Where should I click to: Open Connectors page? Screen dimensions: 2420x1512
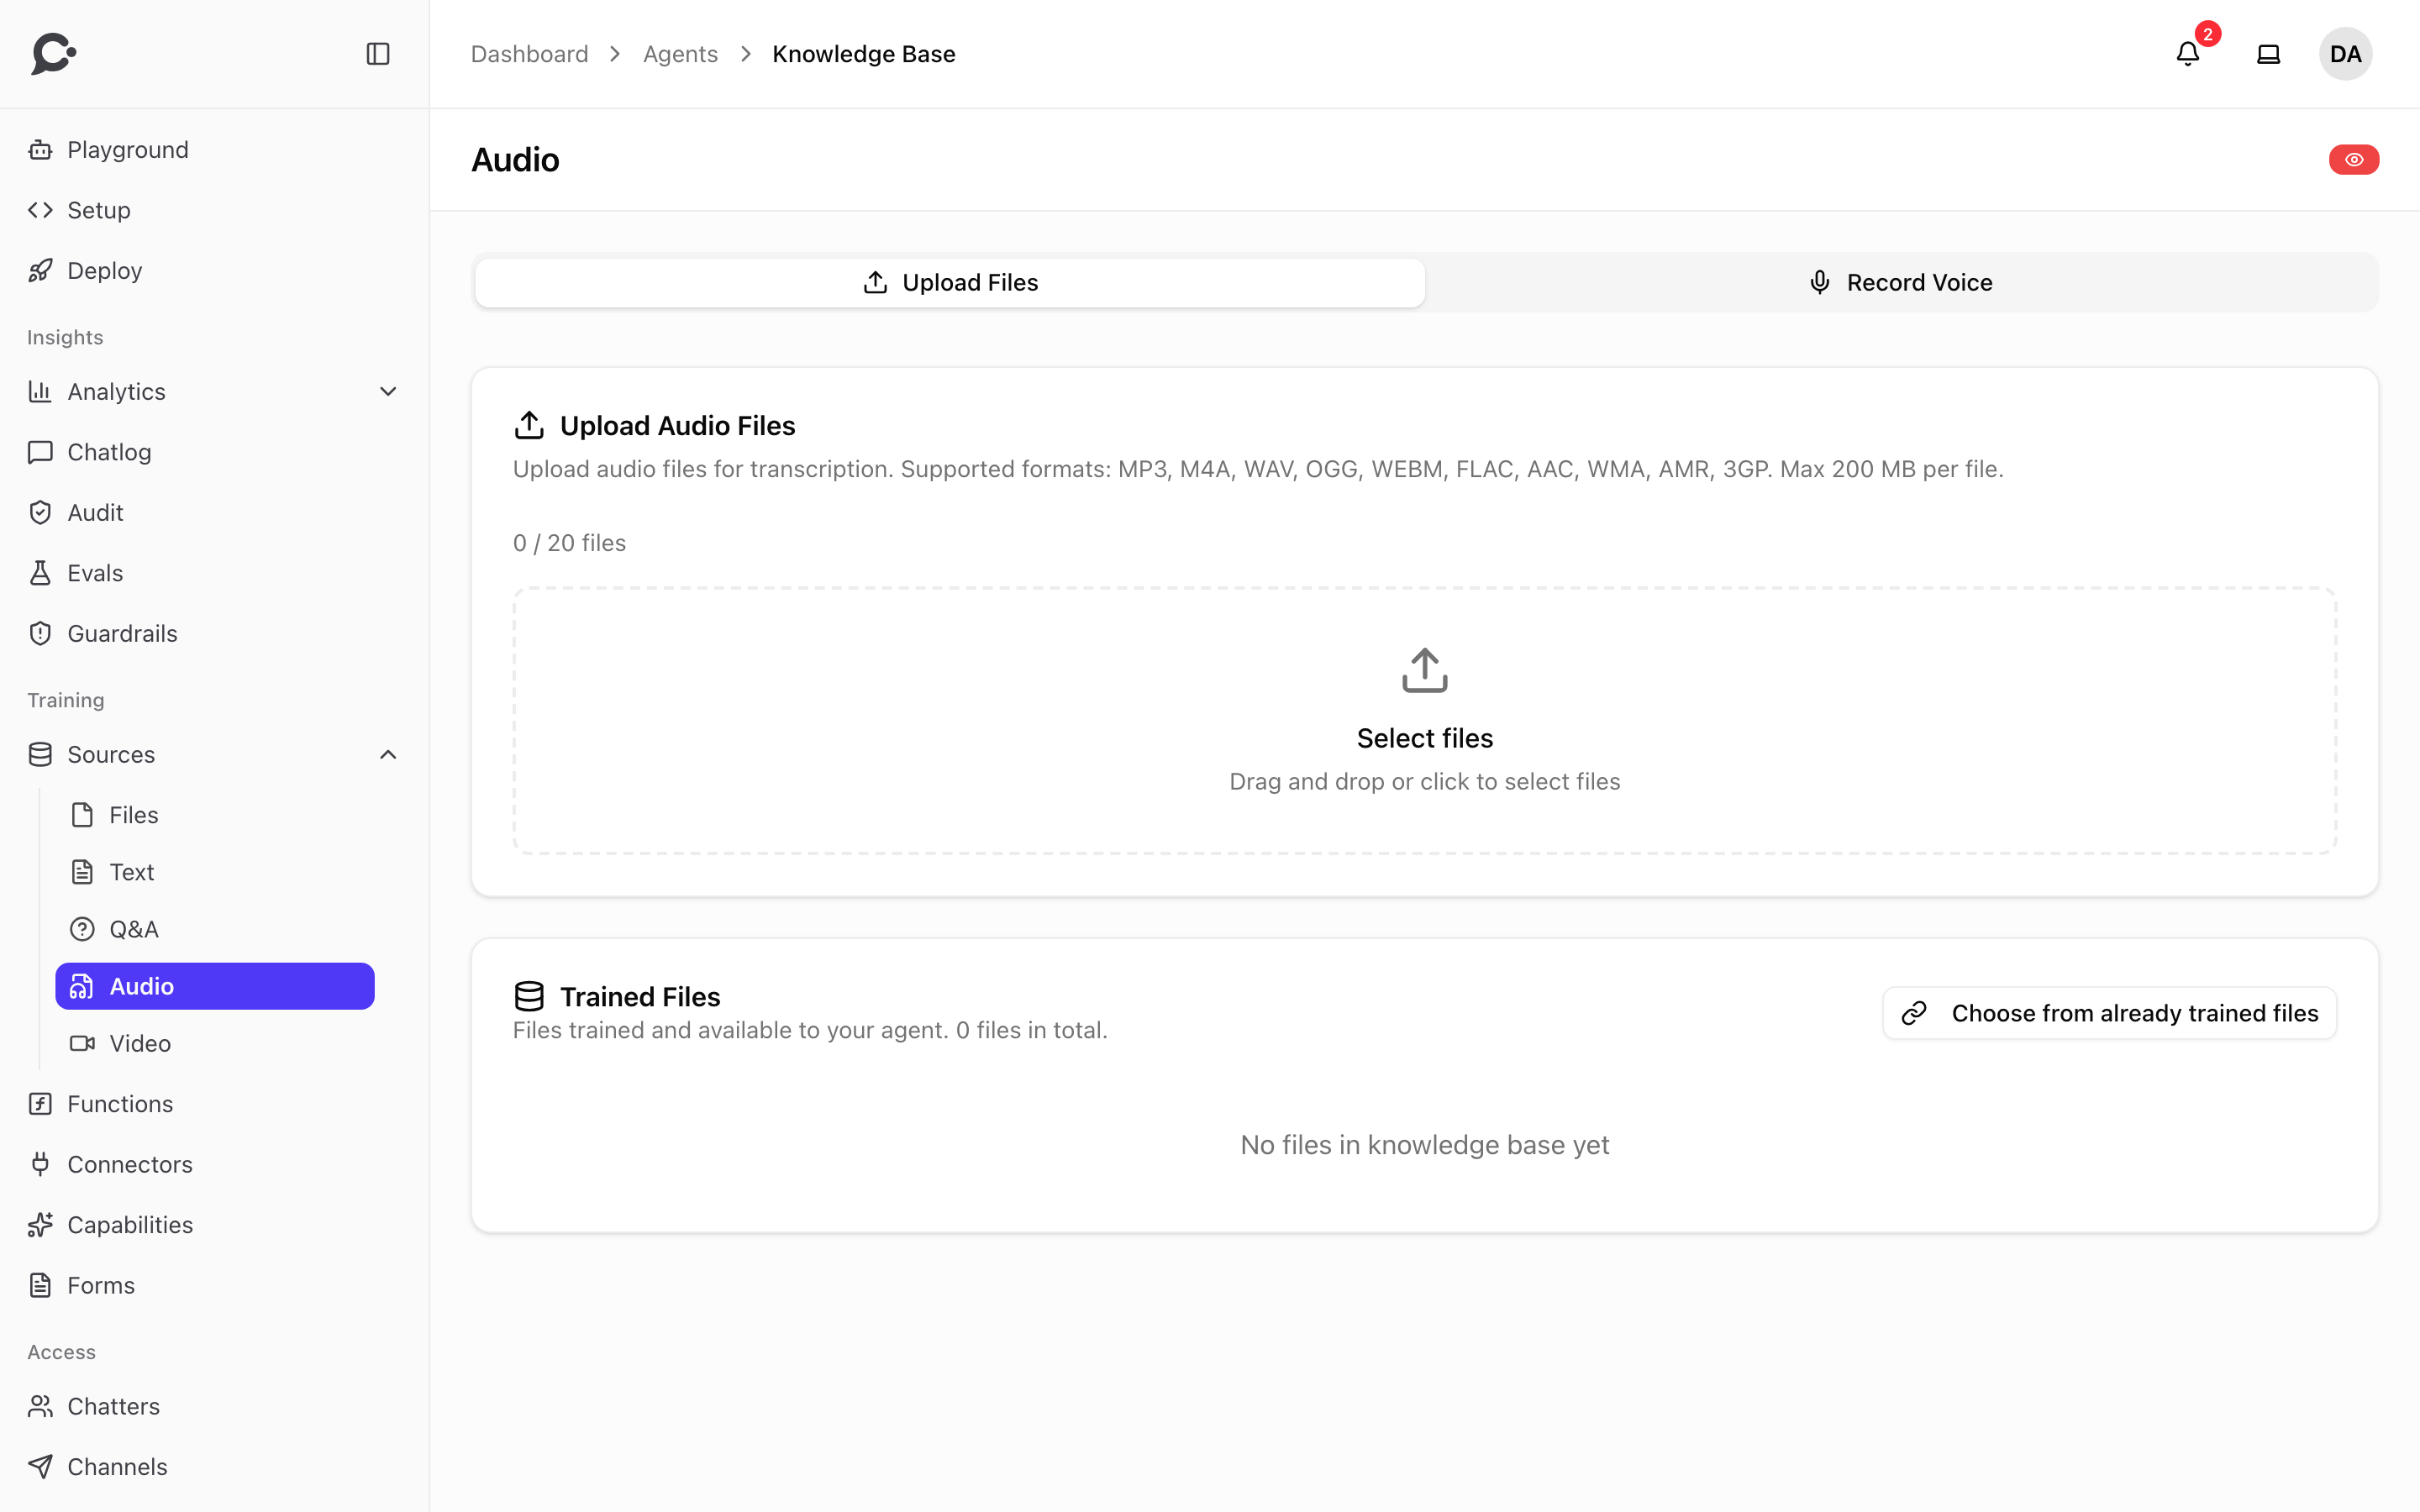point(214,1164)
